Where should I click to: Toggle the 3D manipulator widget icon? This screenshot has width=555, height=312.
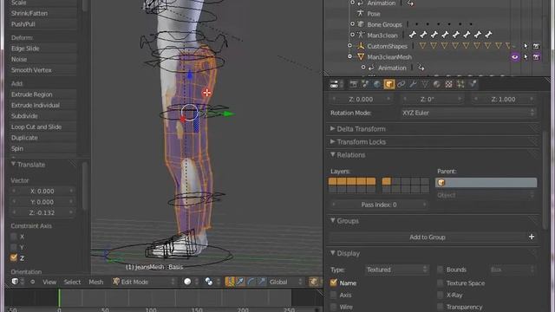230,282
